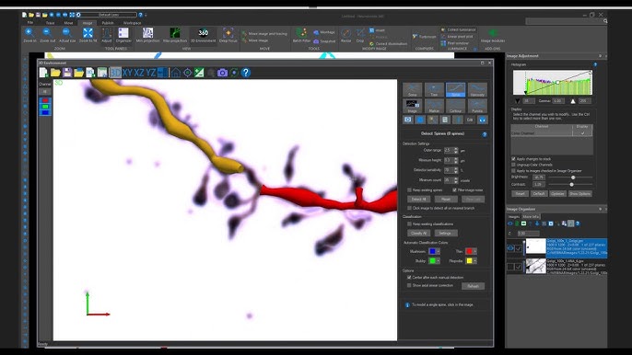Viewport: 632px width, 355px height.
Task: Open the Adjust tool panel
Action: [107, 35]
